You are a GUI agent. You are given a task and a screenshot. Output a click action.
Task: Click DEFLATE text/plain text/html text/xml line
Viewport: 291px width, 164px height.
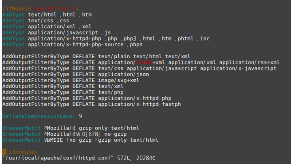(96, 56)
